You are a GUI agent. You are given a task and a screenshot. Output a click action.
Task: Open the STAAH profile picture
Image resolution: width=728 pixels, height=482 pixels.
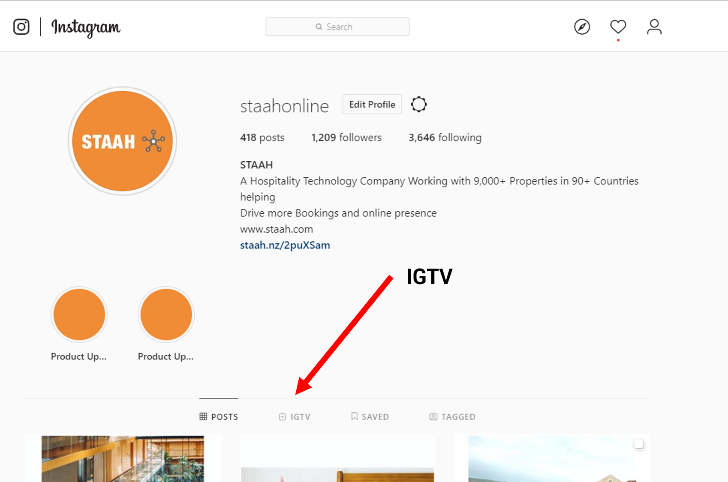[122, 141]
